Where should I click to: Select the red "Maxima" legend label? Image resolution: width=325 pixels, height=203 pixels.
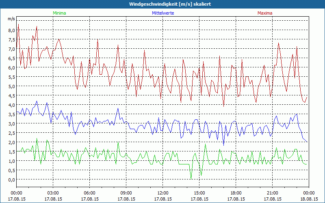(265, 13)
